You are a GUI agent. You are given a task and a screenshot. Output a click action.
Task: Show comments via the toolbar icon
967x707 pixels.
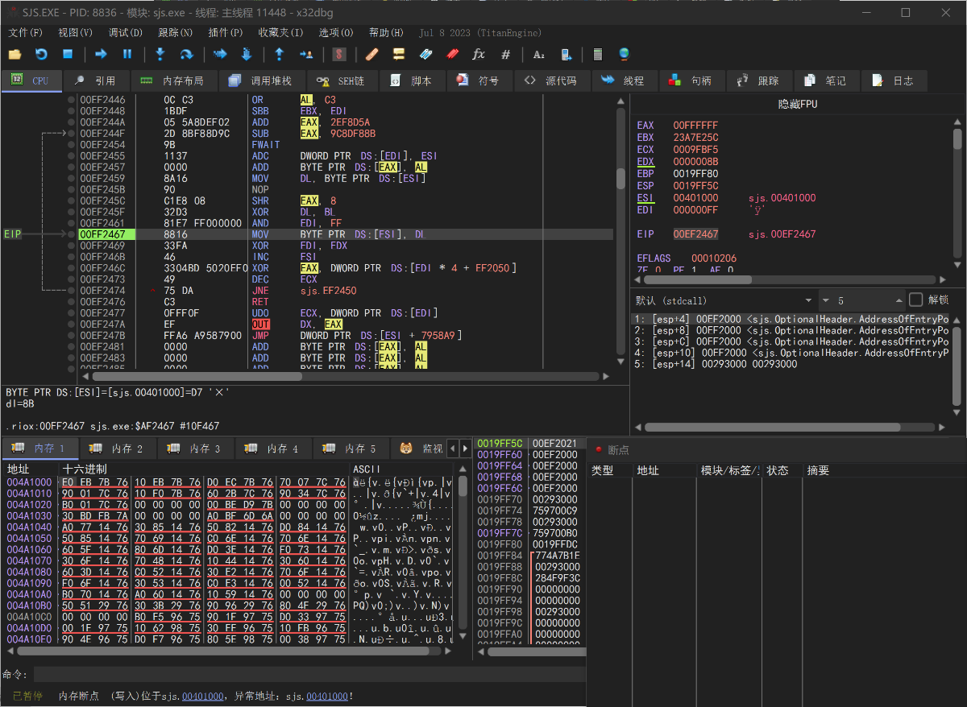(398, 54)
